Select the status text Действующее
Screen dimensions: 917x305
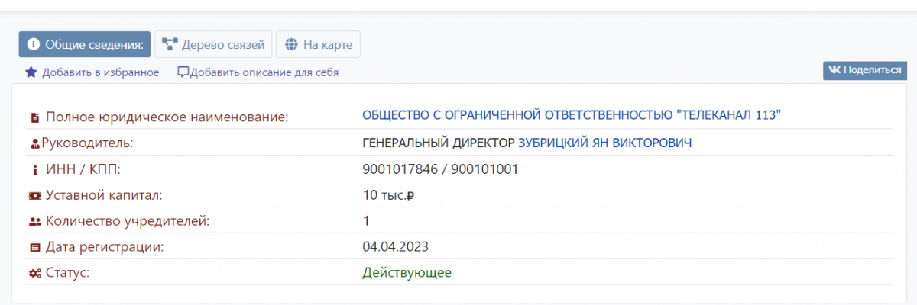tap(407, 272)
